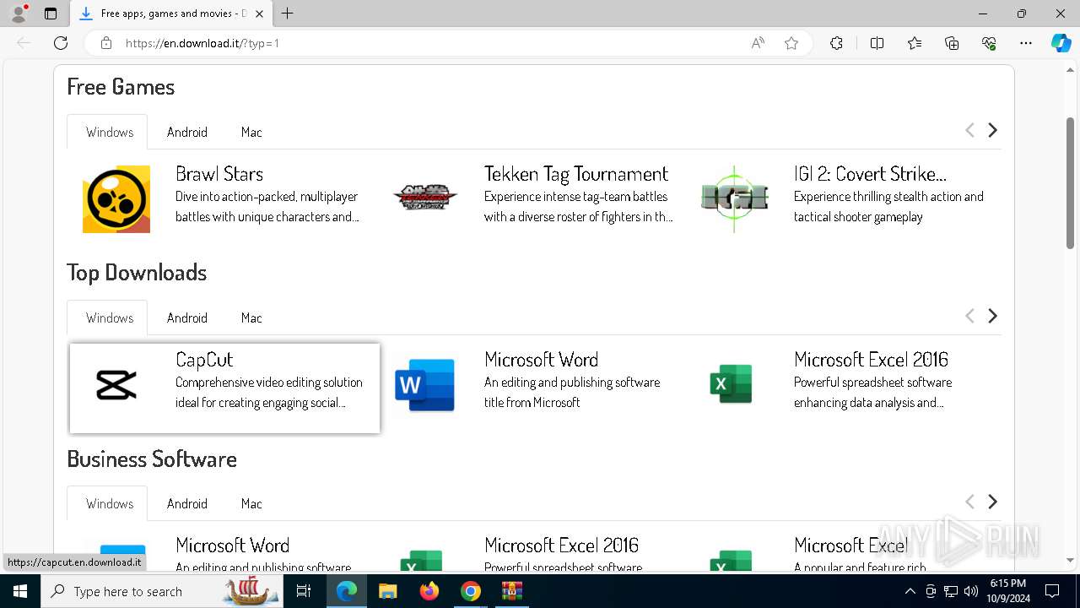Image resolution: width=1080 pixels, height=608 pixels.
Task: Launch Google Chrome from taskbar
Action: (x=471, y=591)
